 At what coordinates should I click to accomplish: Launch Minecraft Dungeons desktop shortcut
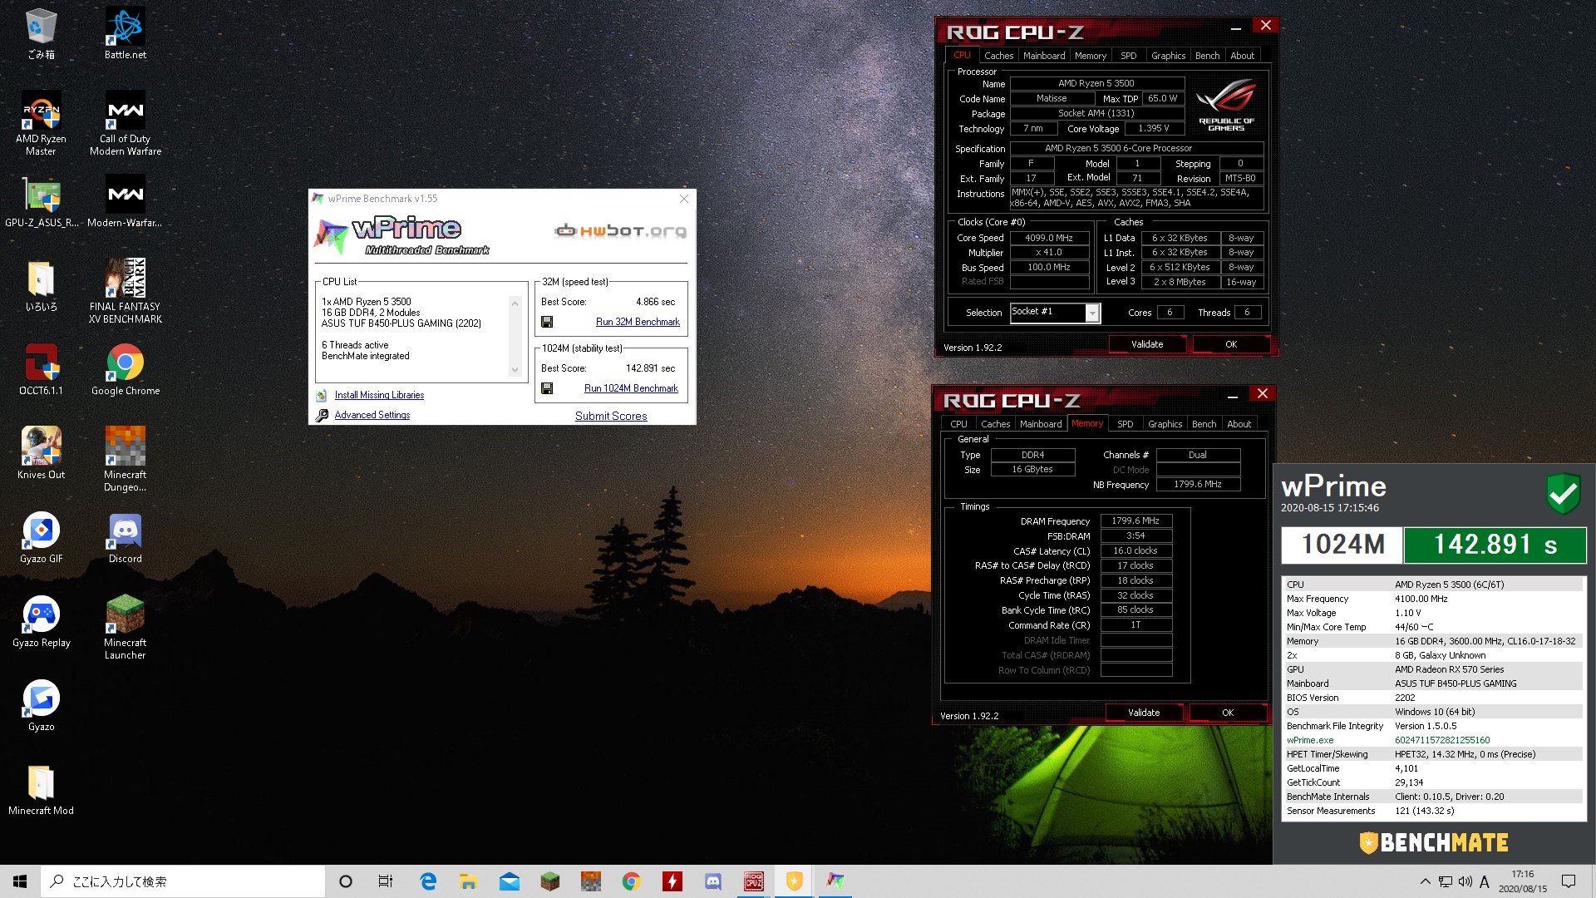125,459
